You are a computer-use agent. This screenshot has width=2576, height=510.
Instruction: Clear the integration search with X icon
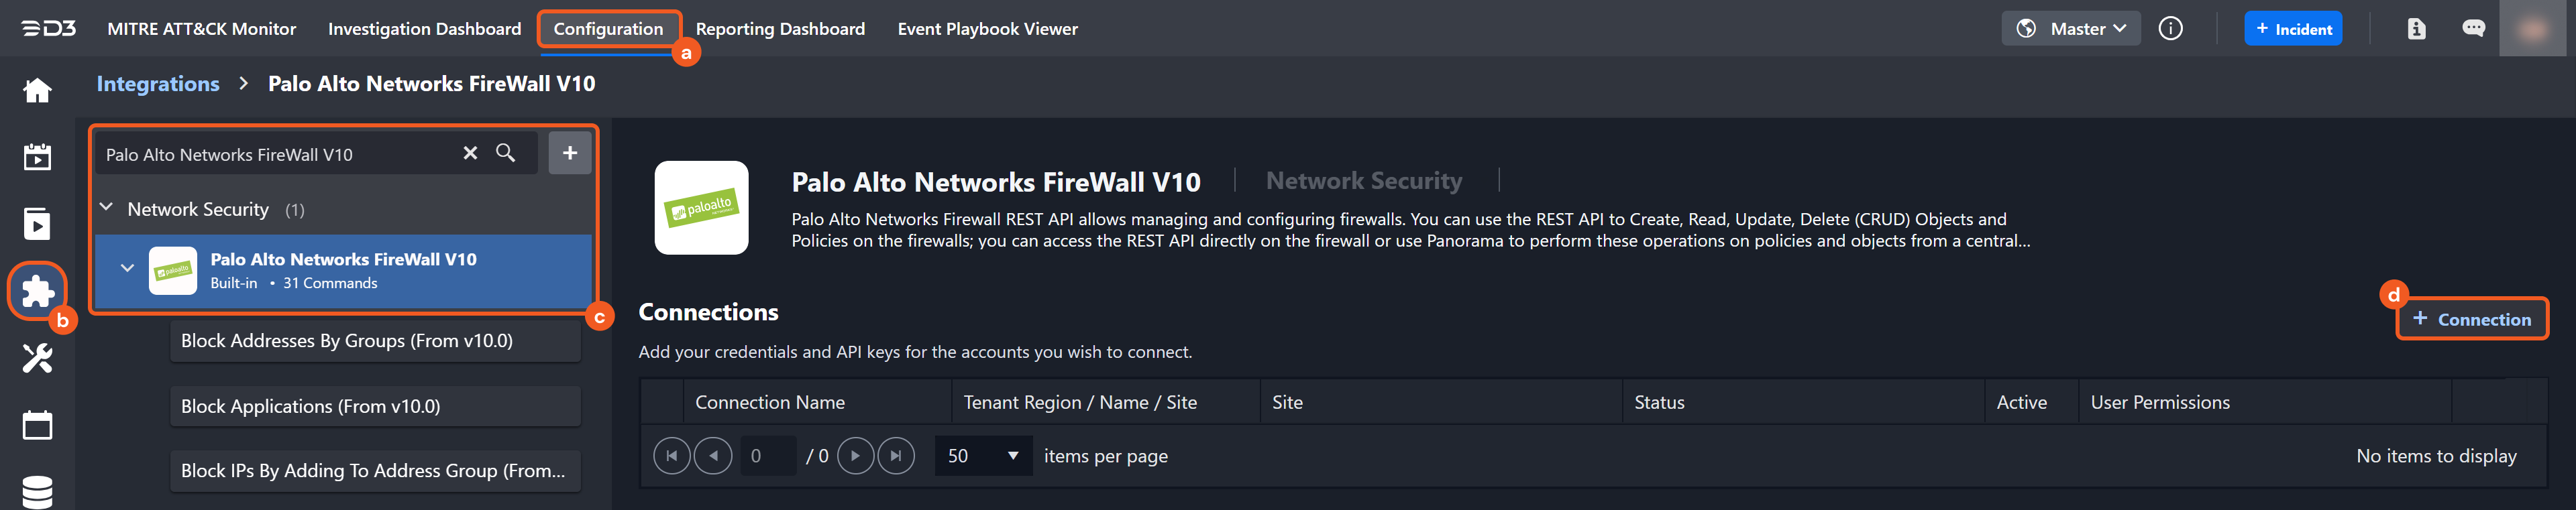pyautogui.click(x=470, y=153)
